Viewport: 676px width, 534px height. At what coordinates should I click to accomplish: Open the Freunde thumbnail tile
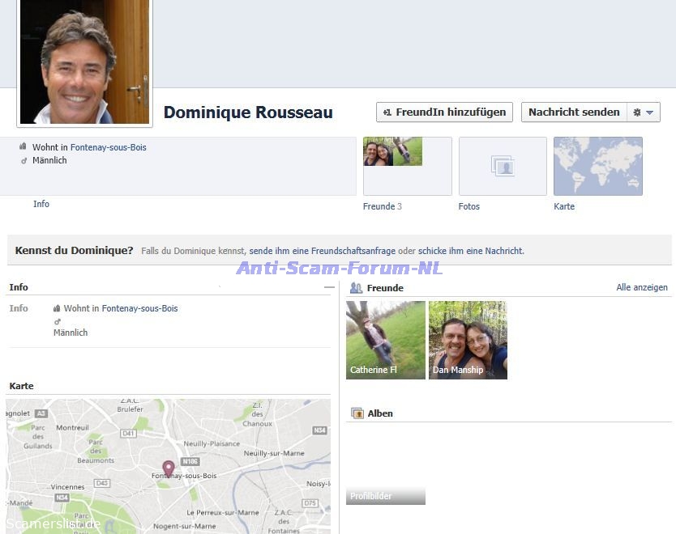click(407, 166)
